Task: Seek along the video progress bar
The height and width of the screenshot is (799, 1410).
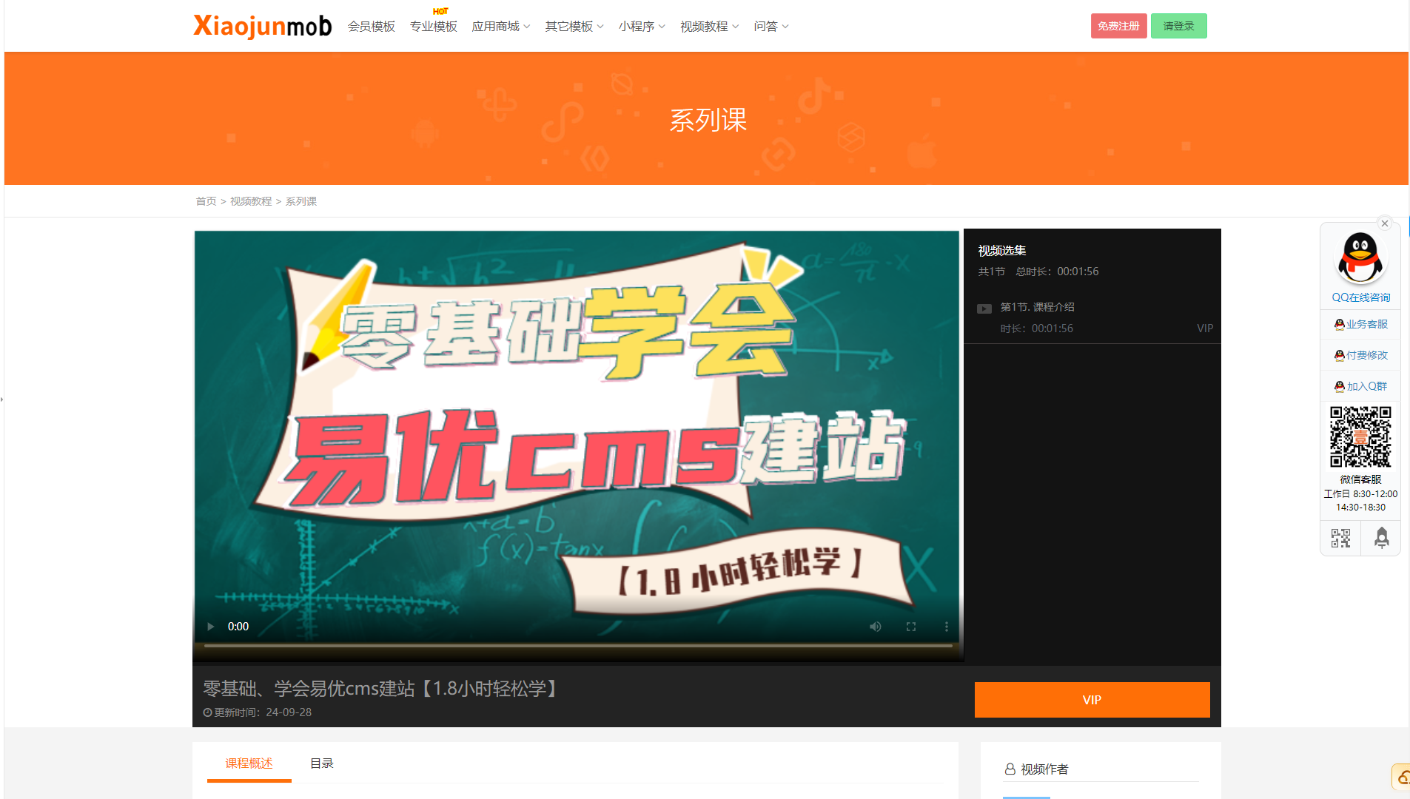Action: (578, 646)
